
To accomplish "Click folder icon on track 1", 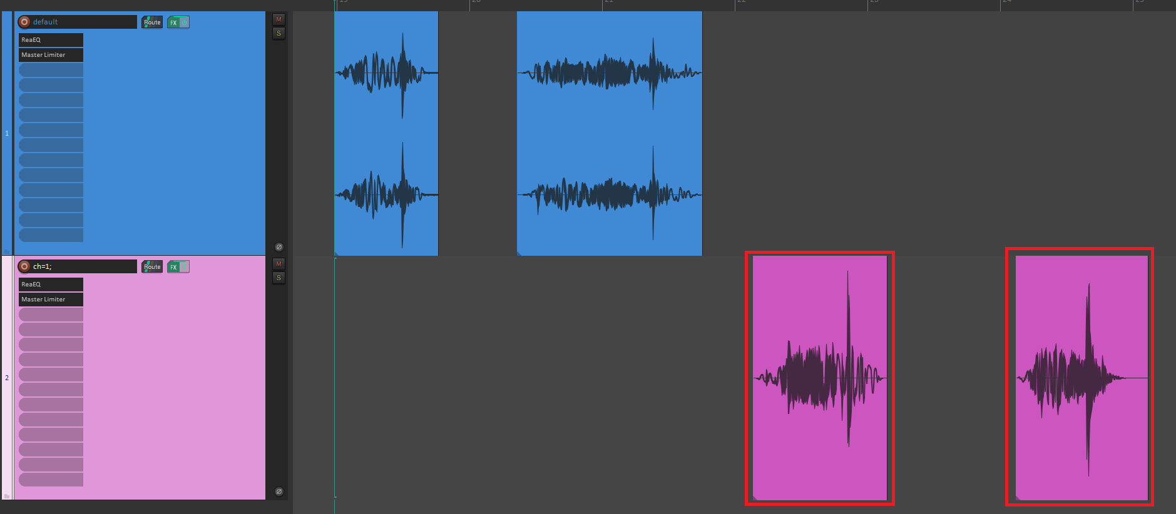I will click(x=7, y=251).
